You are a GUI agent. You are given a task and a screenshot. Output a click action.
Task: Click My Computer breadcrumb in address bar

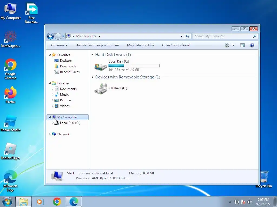86,36
